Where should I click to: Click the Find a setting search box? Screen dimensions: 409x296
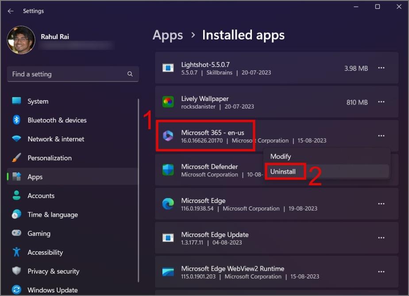(73, 74)
